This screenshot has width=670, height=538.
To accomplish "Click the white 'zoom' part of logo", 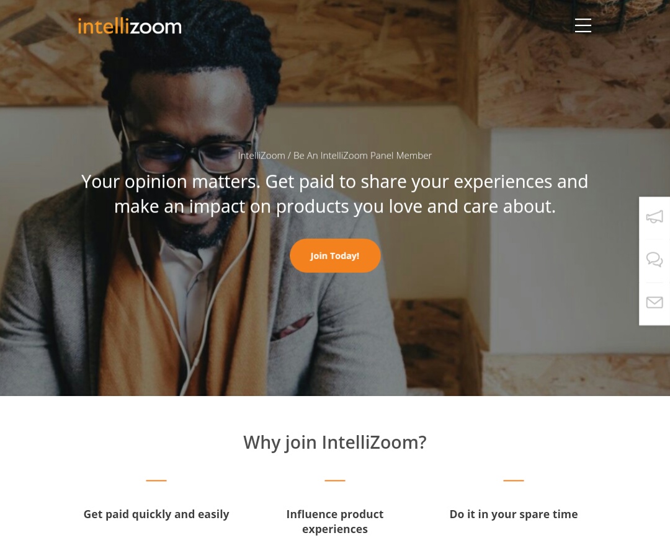I will (x=156, y=27).
